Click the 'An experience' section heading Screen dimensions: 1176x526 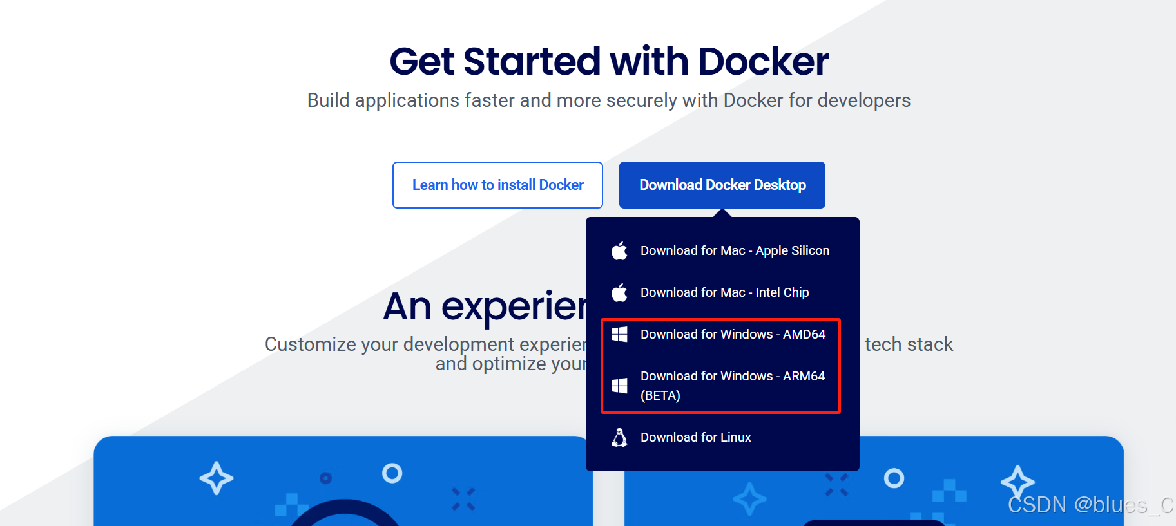coord(485,306)
